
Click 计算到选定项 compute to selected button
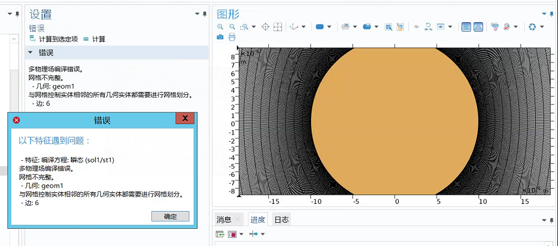click(54, 39)
